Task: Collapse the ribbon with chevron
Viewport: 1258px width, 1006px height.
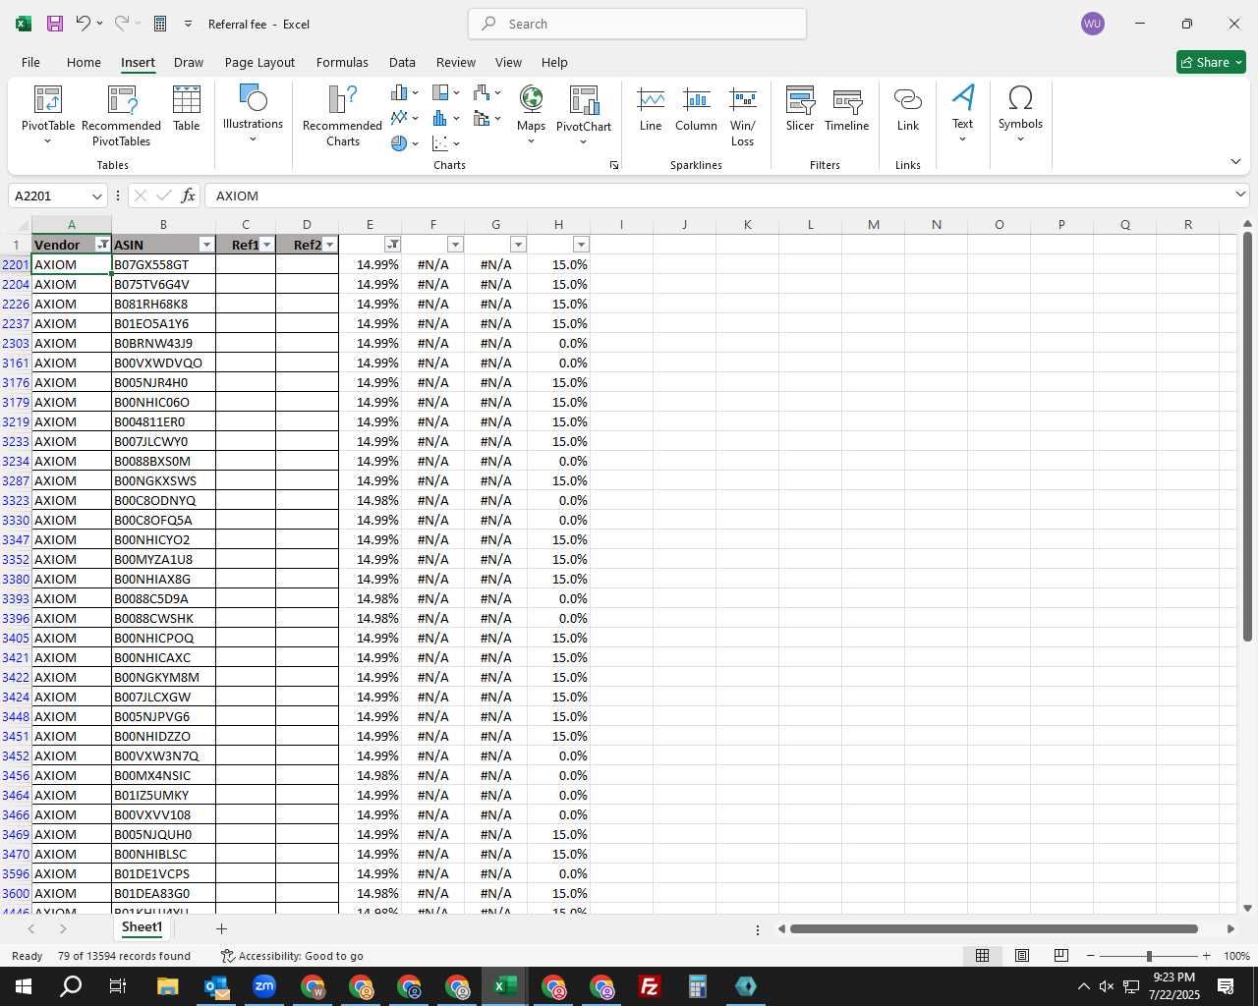Action: (1235, 162)
